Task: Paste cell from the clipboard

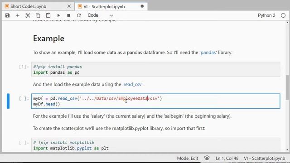Action: (x=48, y=15)
